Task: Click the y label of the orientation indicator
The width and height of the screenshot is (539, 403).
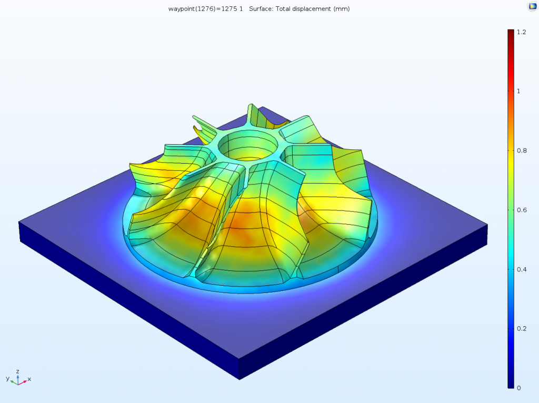Action: click(7, 379)
